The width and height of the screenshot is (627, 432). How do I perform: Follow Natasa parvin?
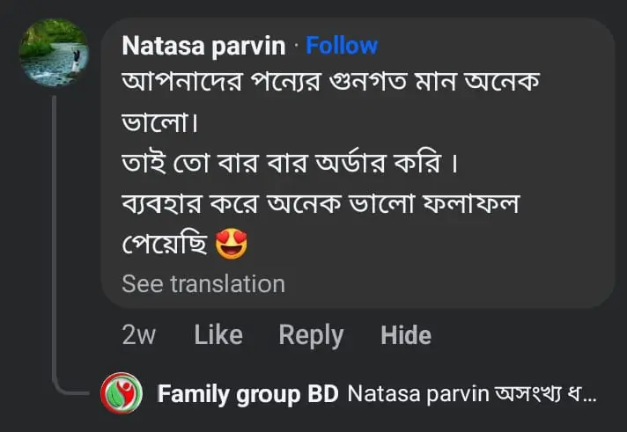[x=342, y=46]
